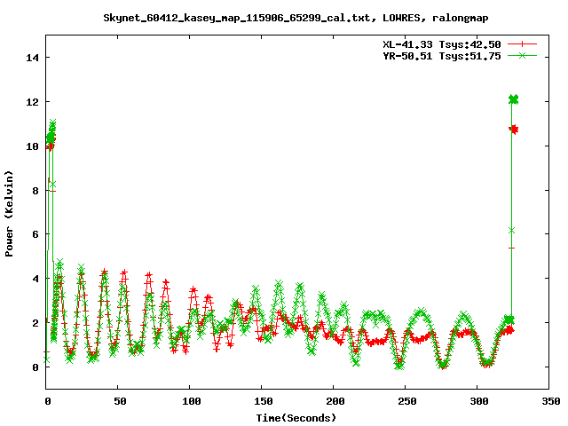Screen dimensions: 568x426
Task: Click the x-axis tick value 200
Action: [335, 401]
